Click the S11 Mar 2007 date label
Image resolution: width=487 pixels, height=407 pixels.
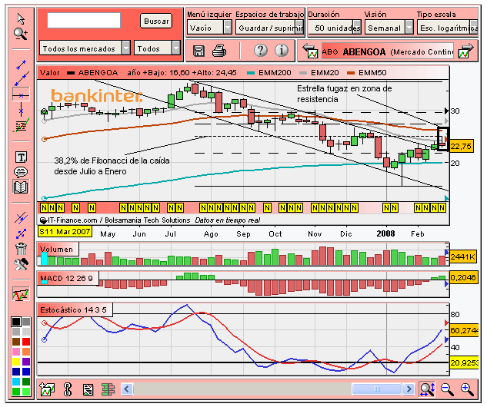(65, 232)
